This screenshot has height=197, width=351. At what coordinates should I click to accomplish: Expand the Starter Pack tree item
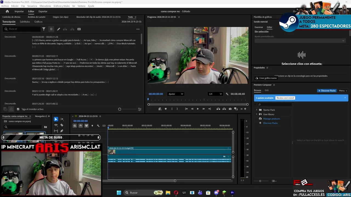tap(257, 110)
